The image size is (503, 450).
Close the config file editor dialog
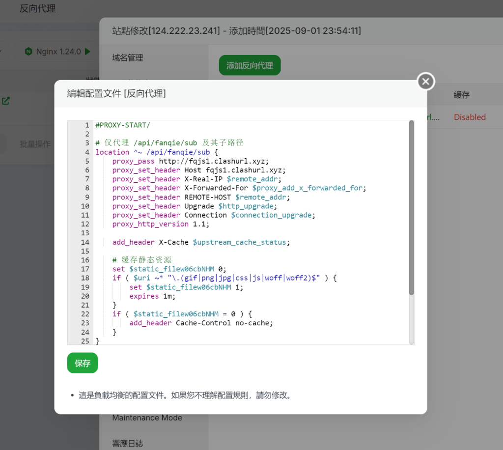426,82
